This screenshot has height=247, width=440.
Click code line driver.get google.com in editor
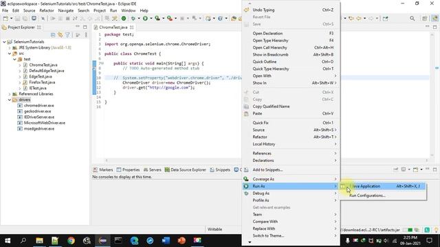(159, 88)
